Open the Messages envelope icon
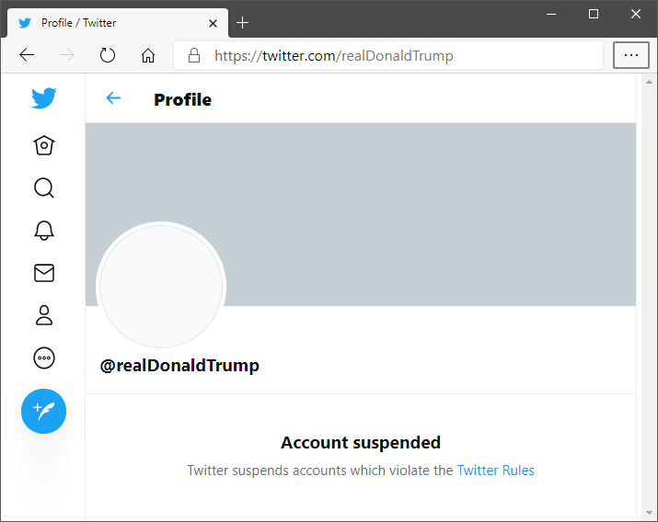This screenshot has height=522, width=658. (x=43, y=273)
